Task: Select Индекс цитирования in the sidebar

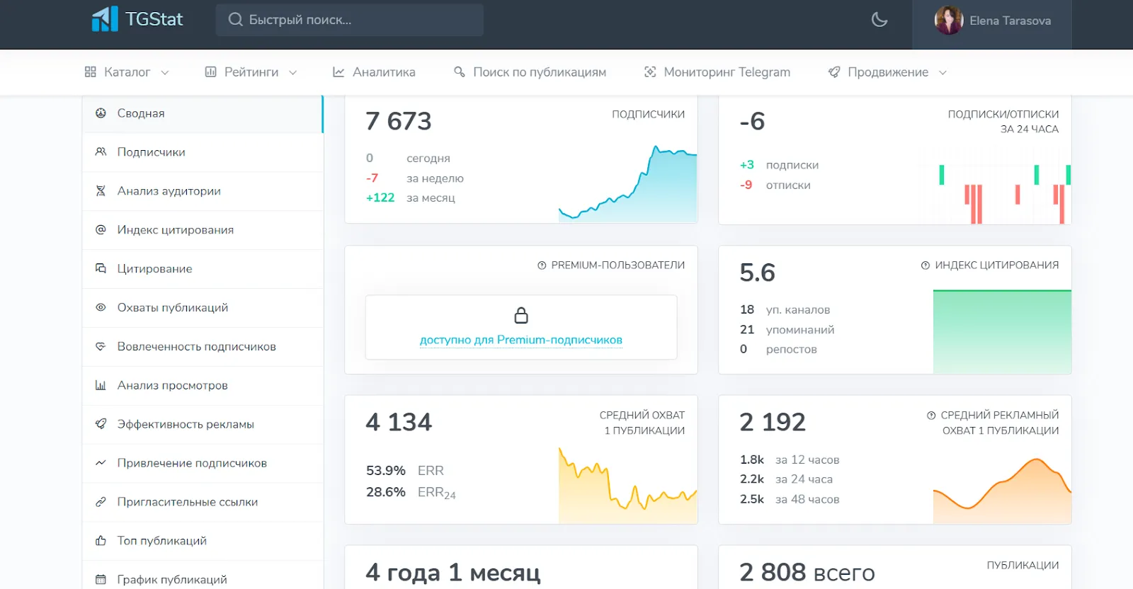Action: click(203, 230)
